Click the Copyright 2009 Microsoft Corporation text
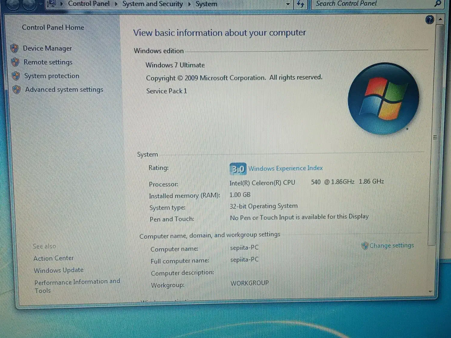This screenshot has height=338, width=451. (234, 78)
